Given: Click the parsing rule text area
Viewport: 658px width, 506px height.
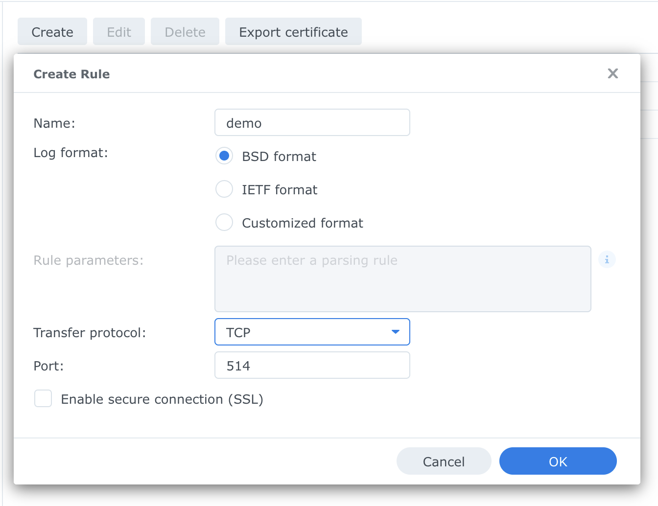Looking at the screenshot, I should click(x=402, y=279).
